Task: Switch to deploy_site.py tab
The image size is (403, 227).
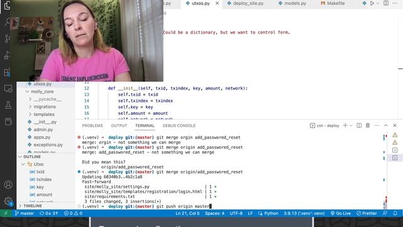Action: [x=246, y=3]
